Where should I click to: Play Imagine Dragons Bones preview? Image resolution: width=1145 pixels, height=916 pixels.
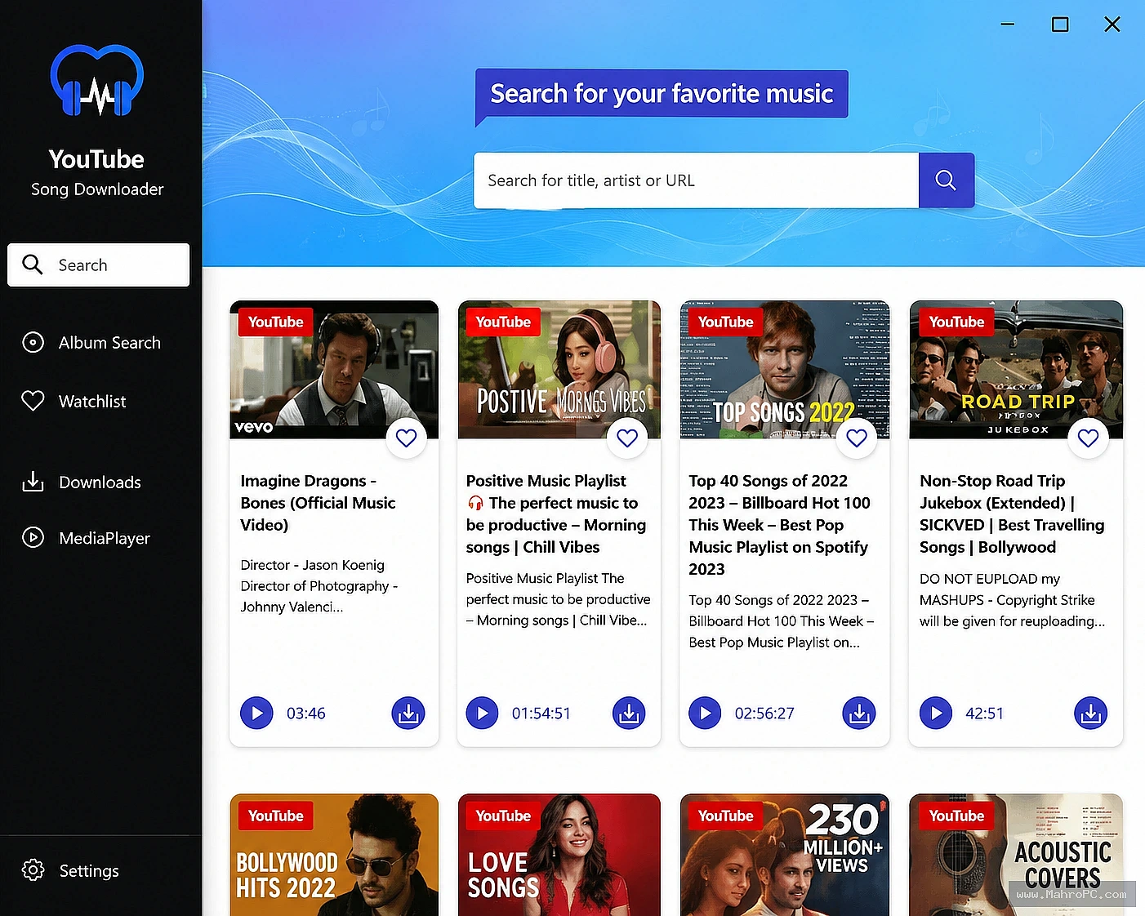256,713
